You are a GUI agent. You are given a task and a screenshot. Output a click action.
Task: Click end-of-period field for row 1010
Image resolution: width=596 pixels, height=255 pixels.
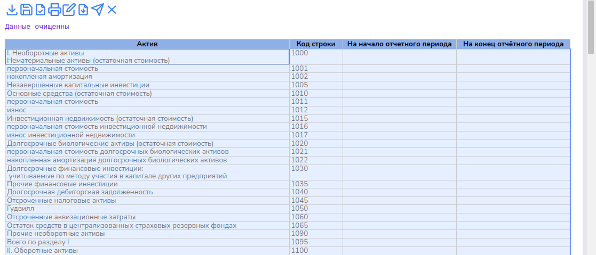(x=513, y=93)
